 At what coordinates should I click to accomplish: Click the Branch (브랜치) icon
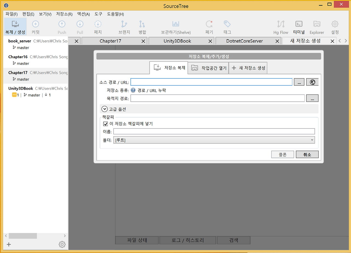point(124,27)
